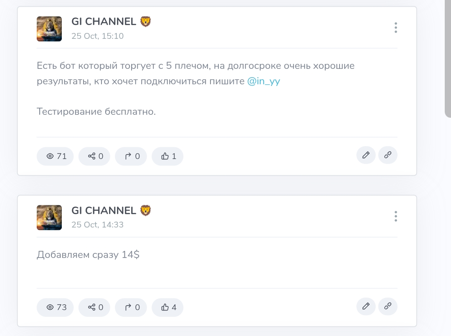The image size is (451, 336).
Task: Open GI CHANNEL name on the 15:10 post
Action: (104, 22)
